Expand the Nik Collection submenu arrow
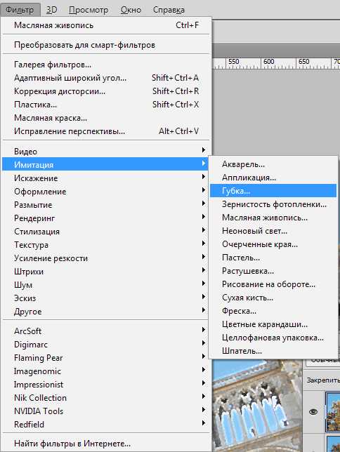340x452 pixels. [x=204, y=397]
